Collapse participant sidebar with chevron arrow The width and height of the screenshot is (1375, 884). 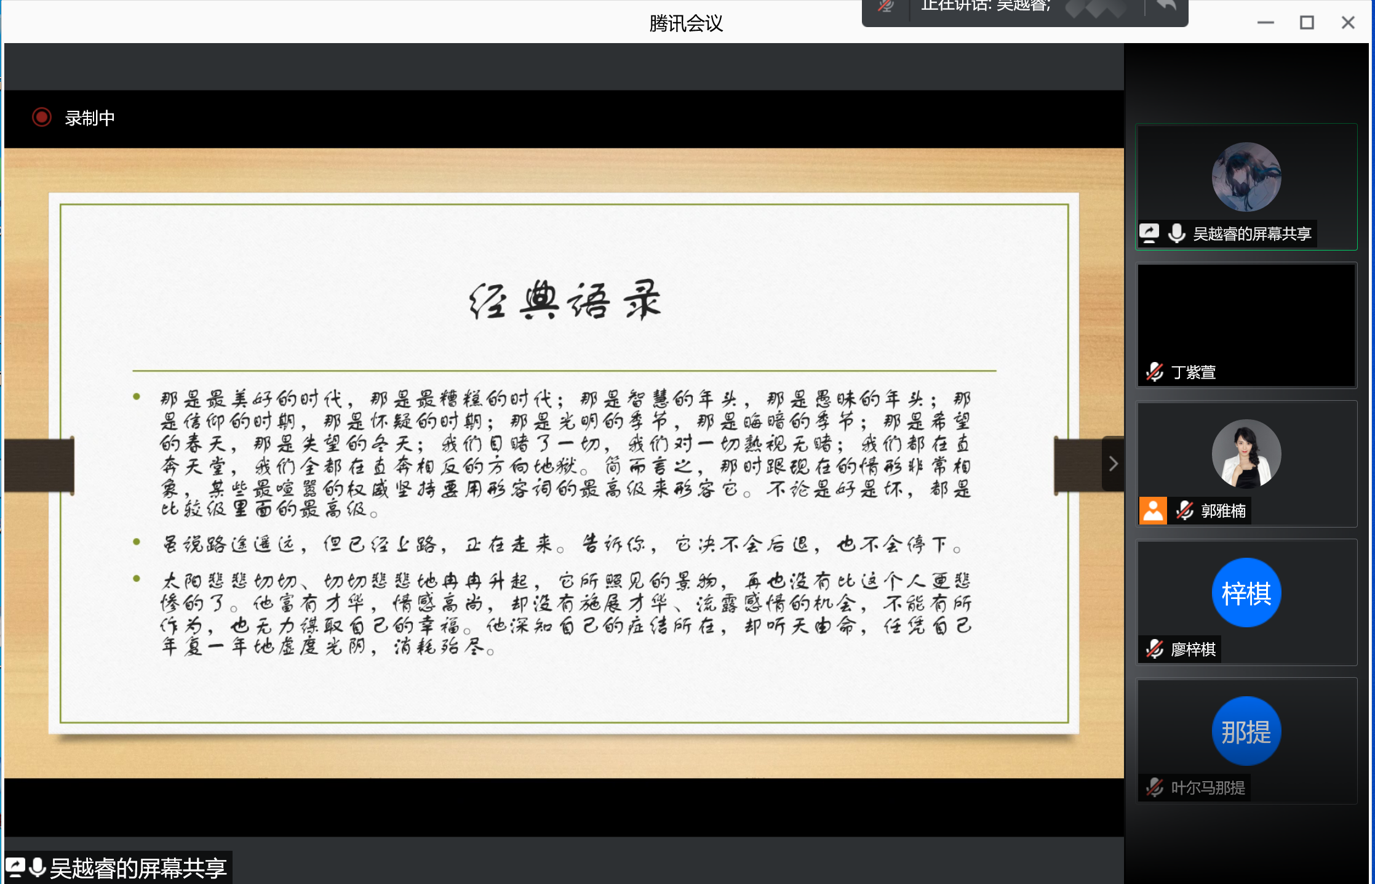1113,464
